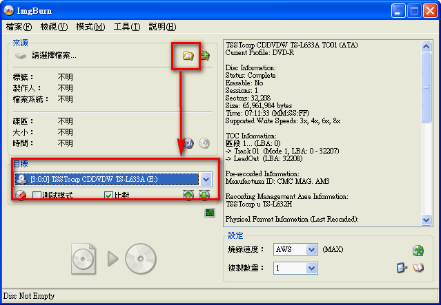Enable the 測試模式 checkbox
The width and height of the screenshot is (441, 305).
[37, 196]
